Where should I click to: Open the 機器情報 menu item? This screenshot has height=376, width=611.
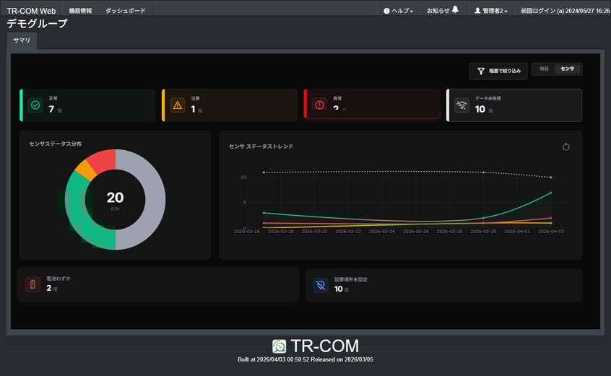(80, 11)
